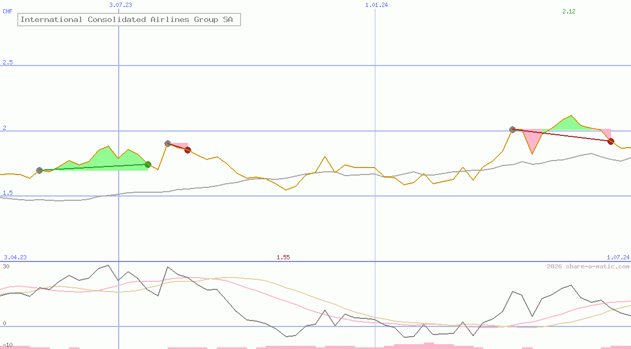The width and height of the screenshot is (631, 349).
Task: Click the gray entry marker at price 2
Action: click(512, 129)
